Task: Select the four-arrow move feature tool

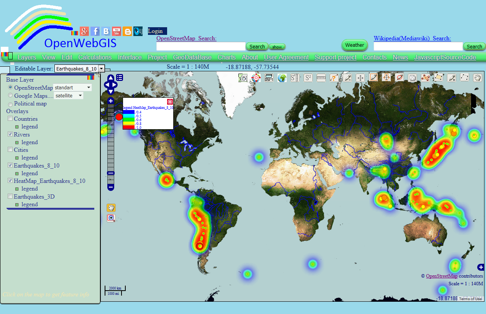Action: click(x=360, y=78)
